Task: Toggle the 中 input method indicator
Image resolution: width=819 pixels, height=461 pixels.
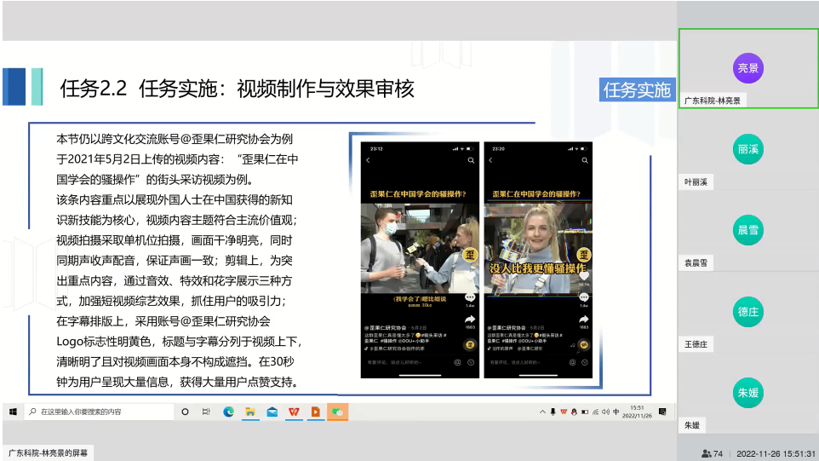Action: (616, 412)
